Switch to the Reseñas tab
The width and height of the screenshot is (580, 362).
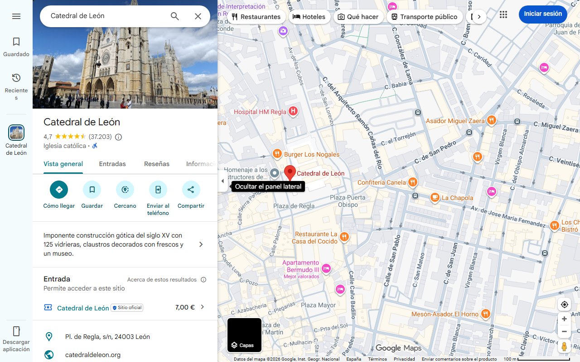coord(156,164)
